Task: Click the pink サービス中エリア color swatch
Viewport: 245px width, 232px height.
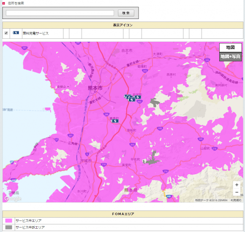Action: (x=8, y=221)
